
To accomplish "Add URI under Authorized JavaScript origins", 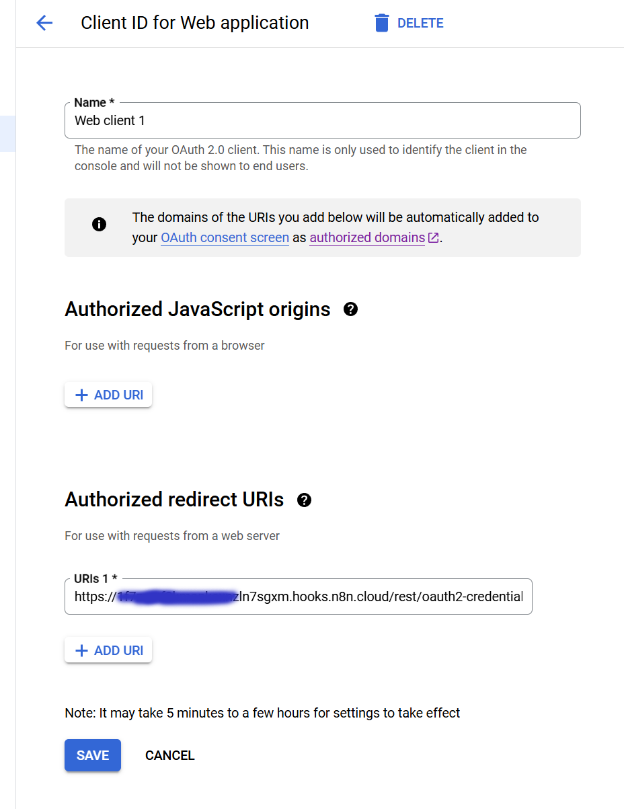I will click(108, 395).
